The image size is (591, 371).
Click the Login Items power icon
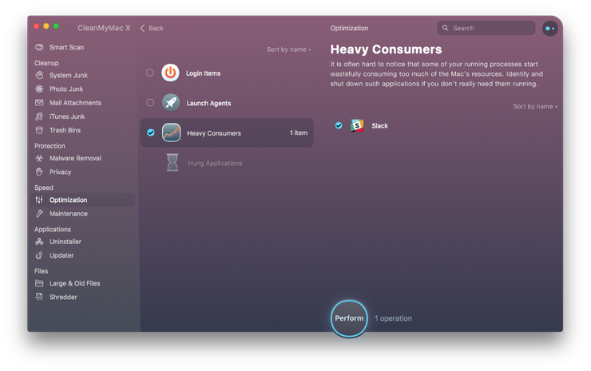[170, 73]
